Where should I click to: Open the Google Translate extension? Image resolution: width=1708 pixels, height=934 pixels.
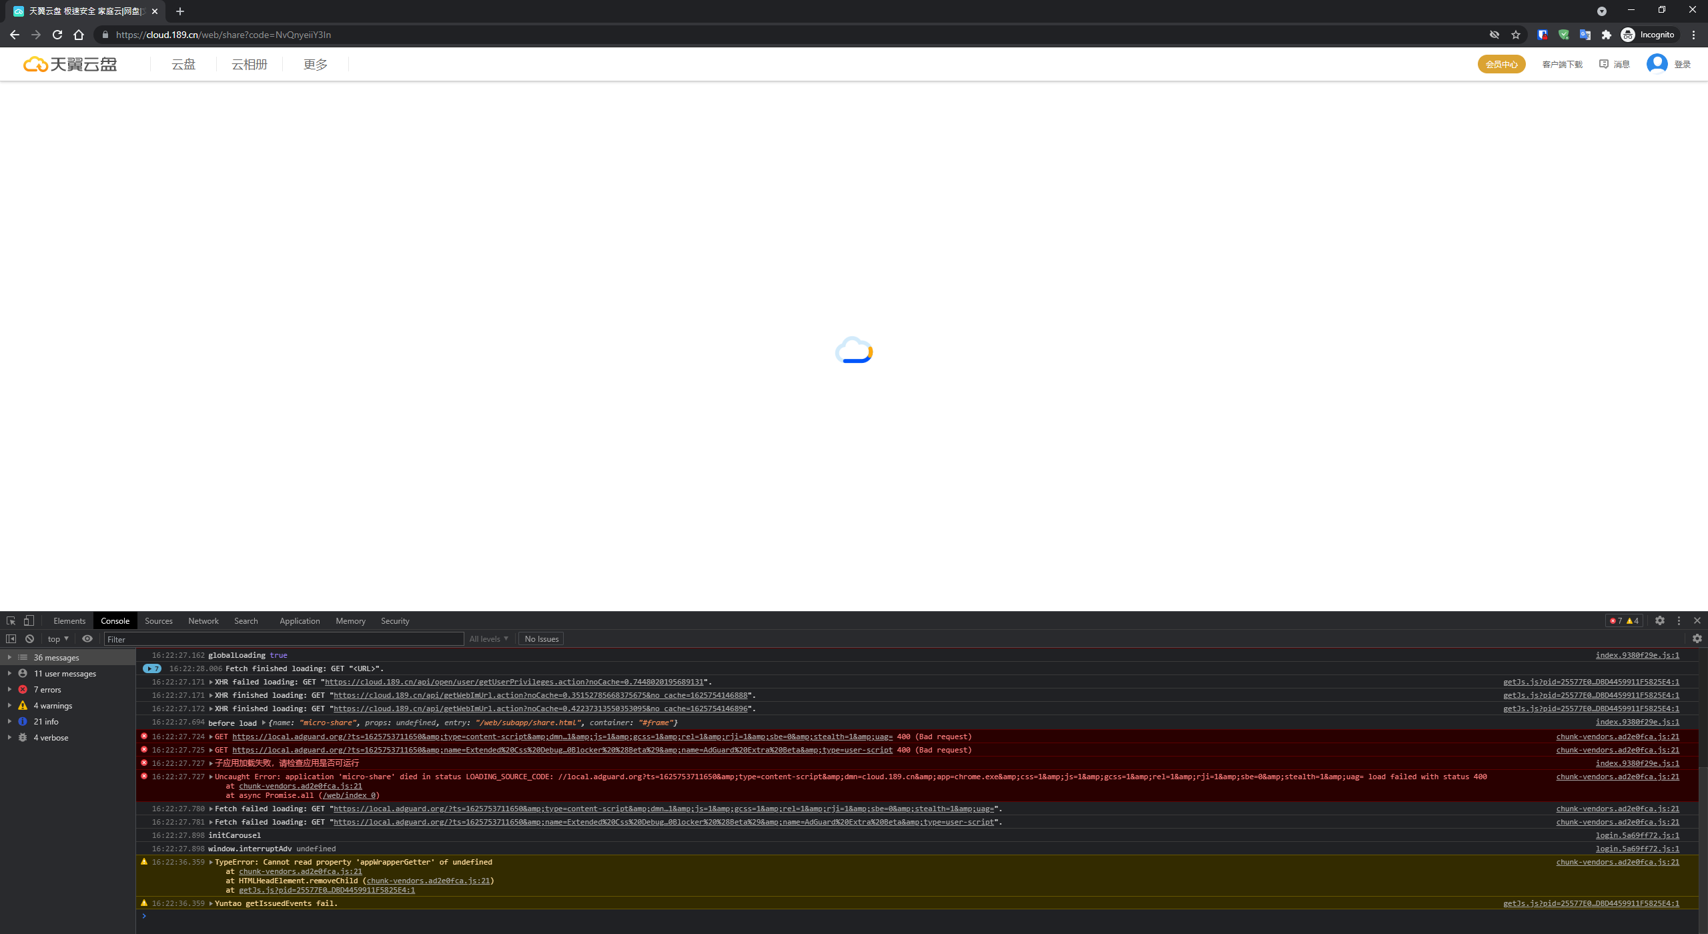1585,34
